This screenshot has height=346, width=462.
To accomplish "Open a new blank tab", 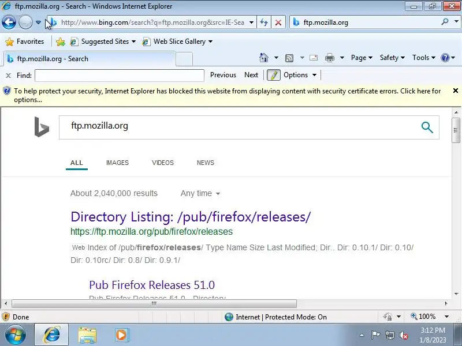I will [x=184, y=59].
